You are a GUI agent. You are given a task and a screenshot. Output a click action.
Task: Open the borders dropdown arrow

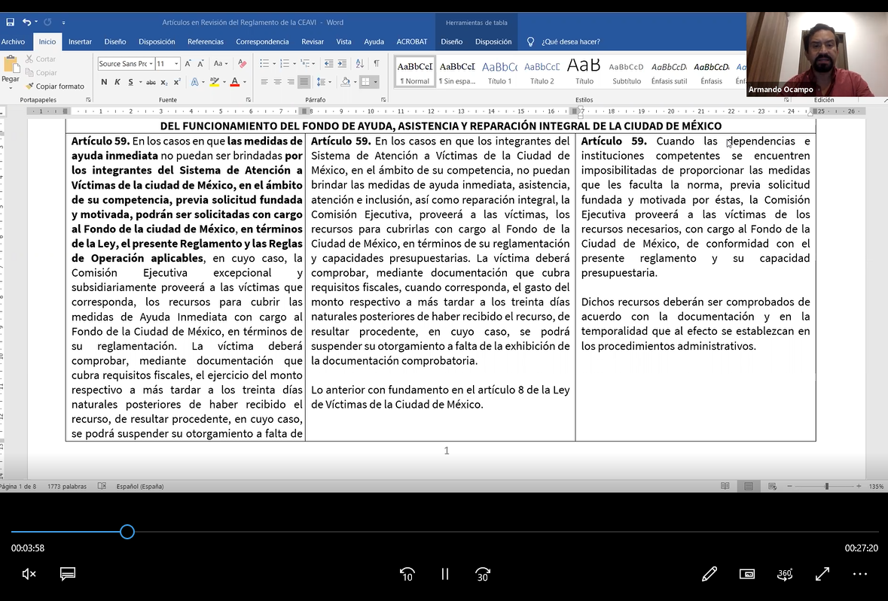point(376,82)
